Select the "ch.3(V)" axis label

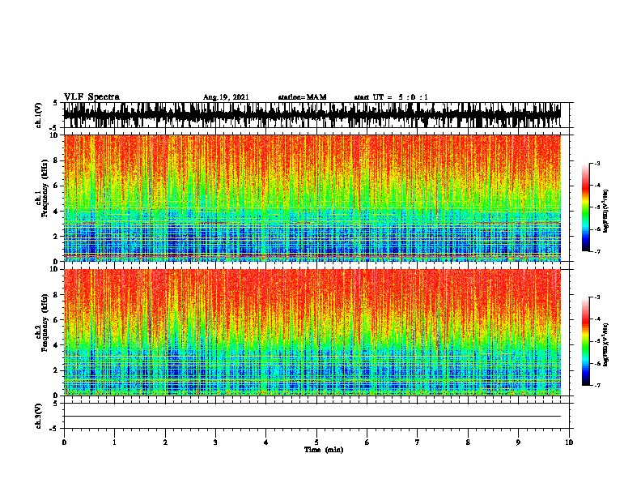(38, 417)
